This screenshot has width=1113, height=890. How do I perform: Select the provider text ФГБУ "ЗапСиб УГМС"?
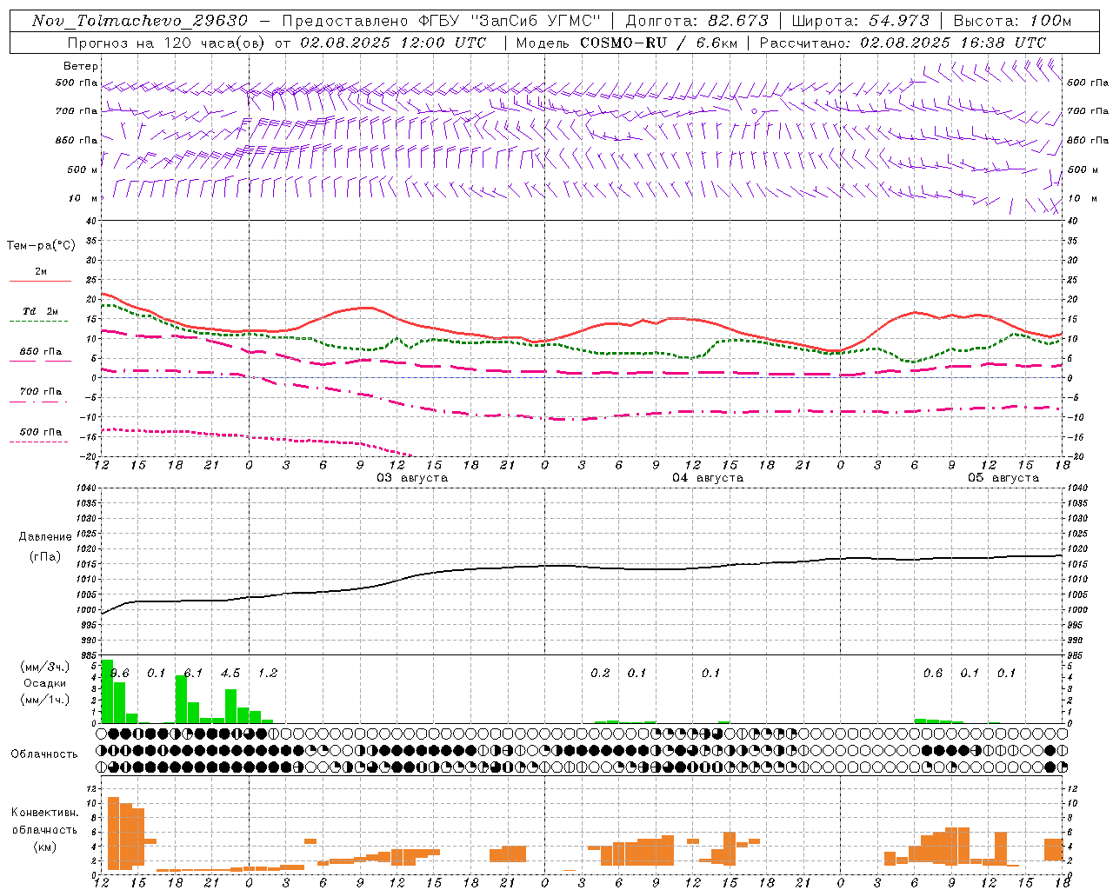click(x=511, y=21)
